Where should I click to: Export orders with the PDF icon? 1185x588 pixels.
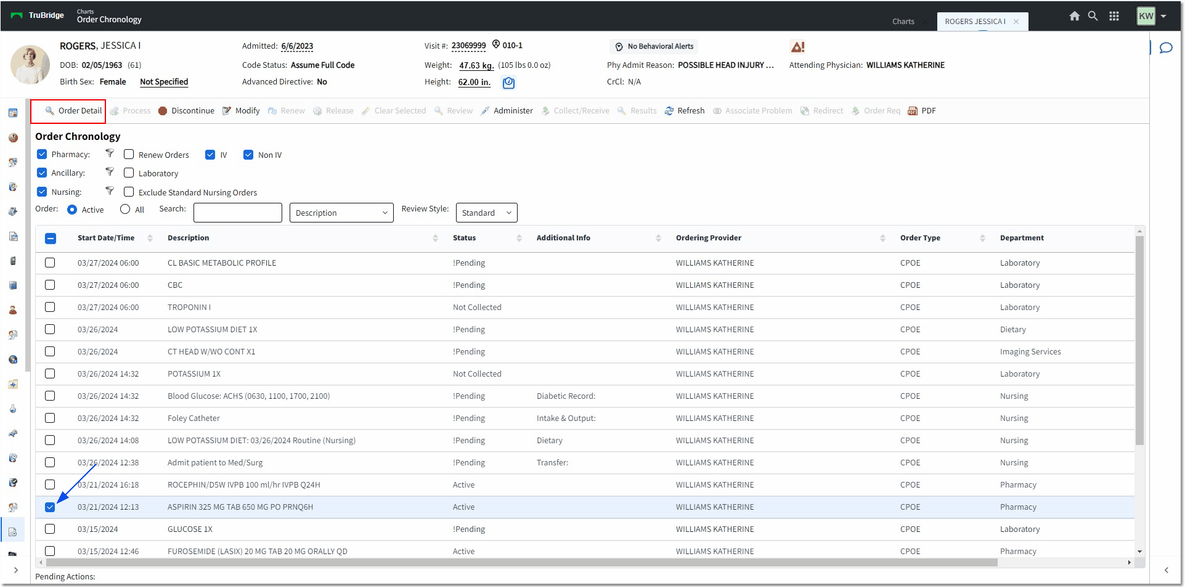(913, 111)
